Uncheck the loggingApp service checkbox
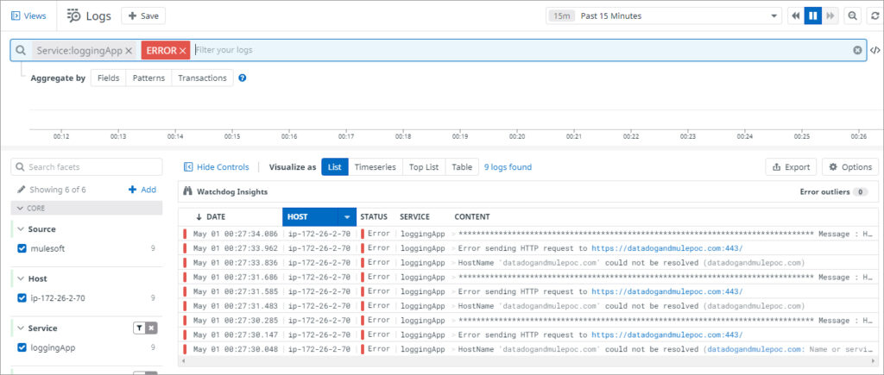The width and height of the screenshot is (884, 375). 22,347
